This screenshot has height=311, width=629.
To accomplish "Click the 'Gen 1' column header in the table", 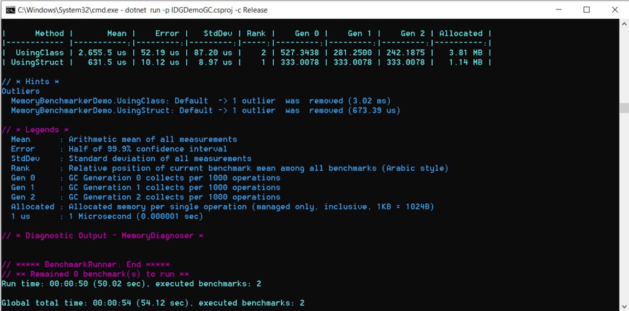I will click(x=360, y=34).
